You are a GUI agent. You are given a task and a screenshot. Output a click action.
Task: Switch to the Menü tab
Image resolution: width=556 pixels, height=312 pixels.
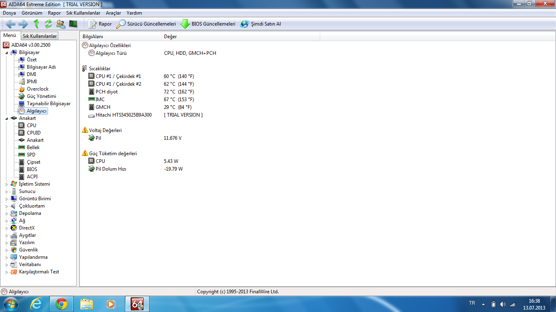tap(10, 36)
